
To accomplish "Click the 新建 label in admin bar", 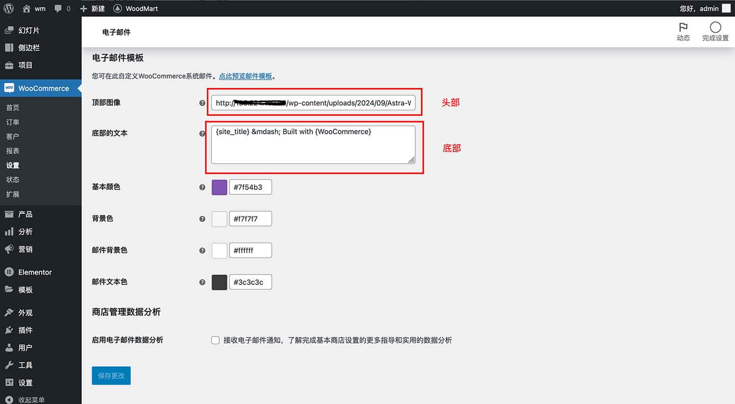I will pos(98,9).
